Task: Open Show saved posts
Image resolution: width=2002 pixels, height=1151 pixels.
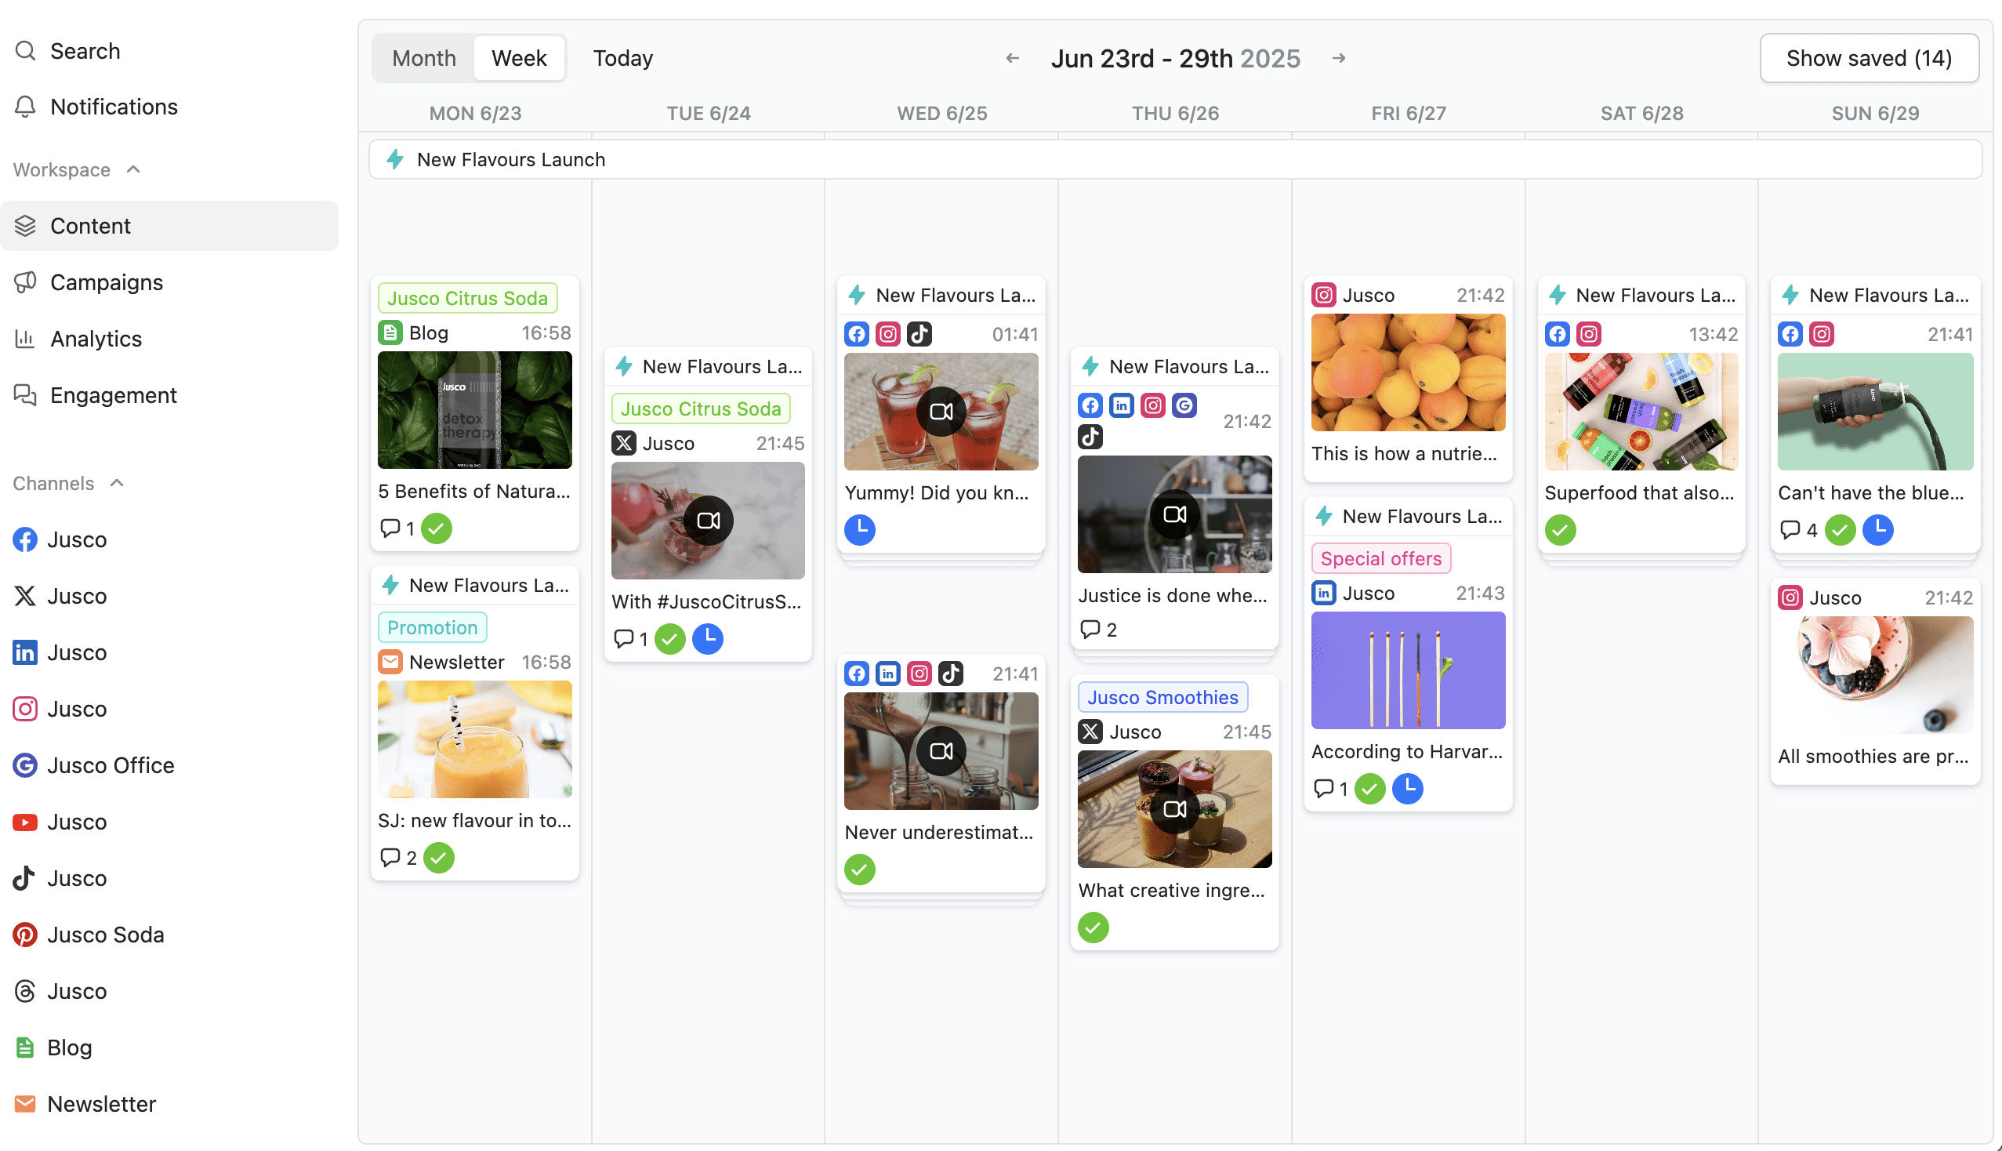Action: [1870, 58]
